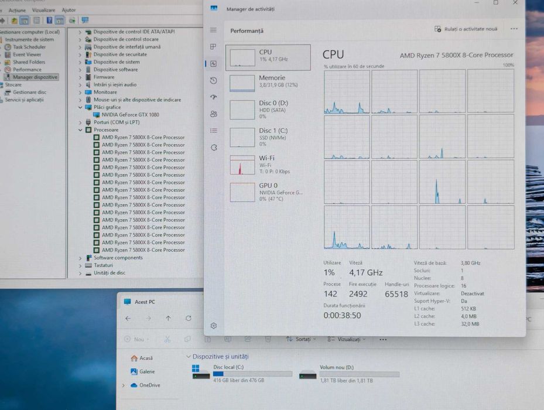Expand Tastaturi device node
This screenshot has height=410, width=544.
tap(80, 265)
